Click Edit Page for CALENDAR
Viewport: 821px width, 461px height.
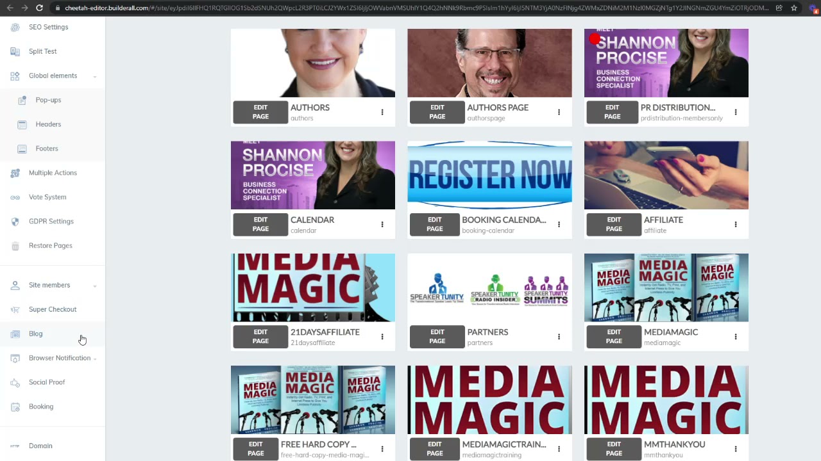point(260,224)
